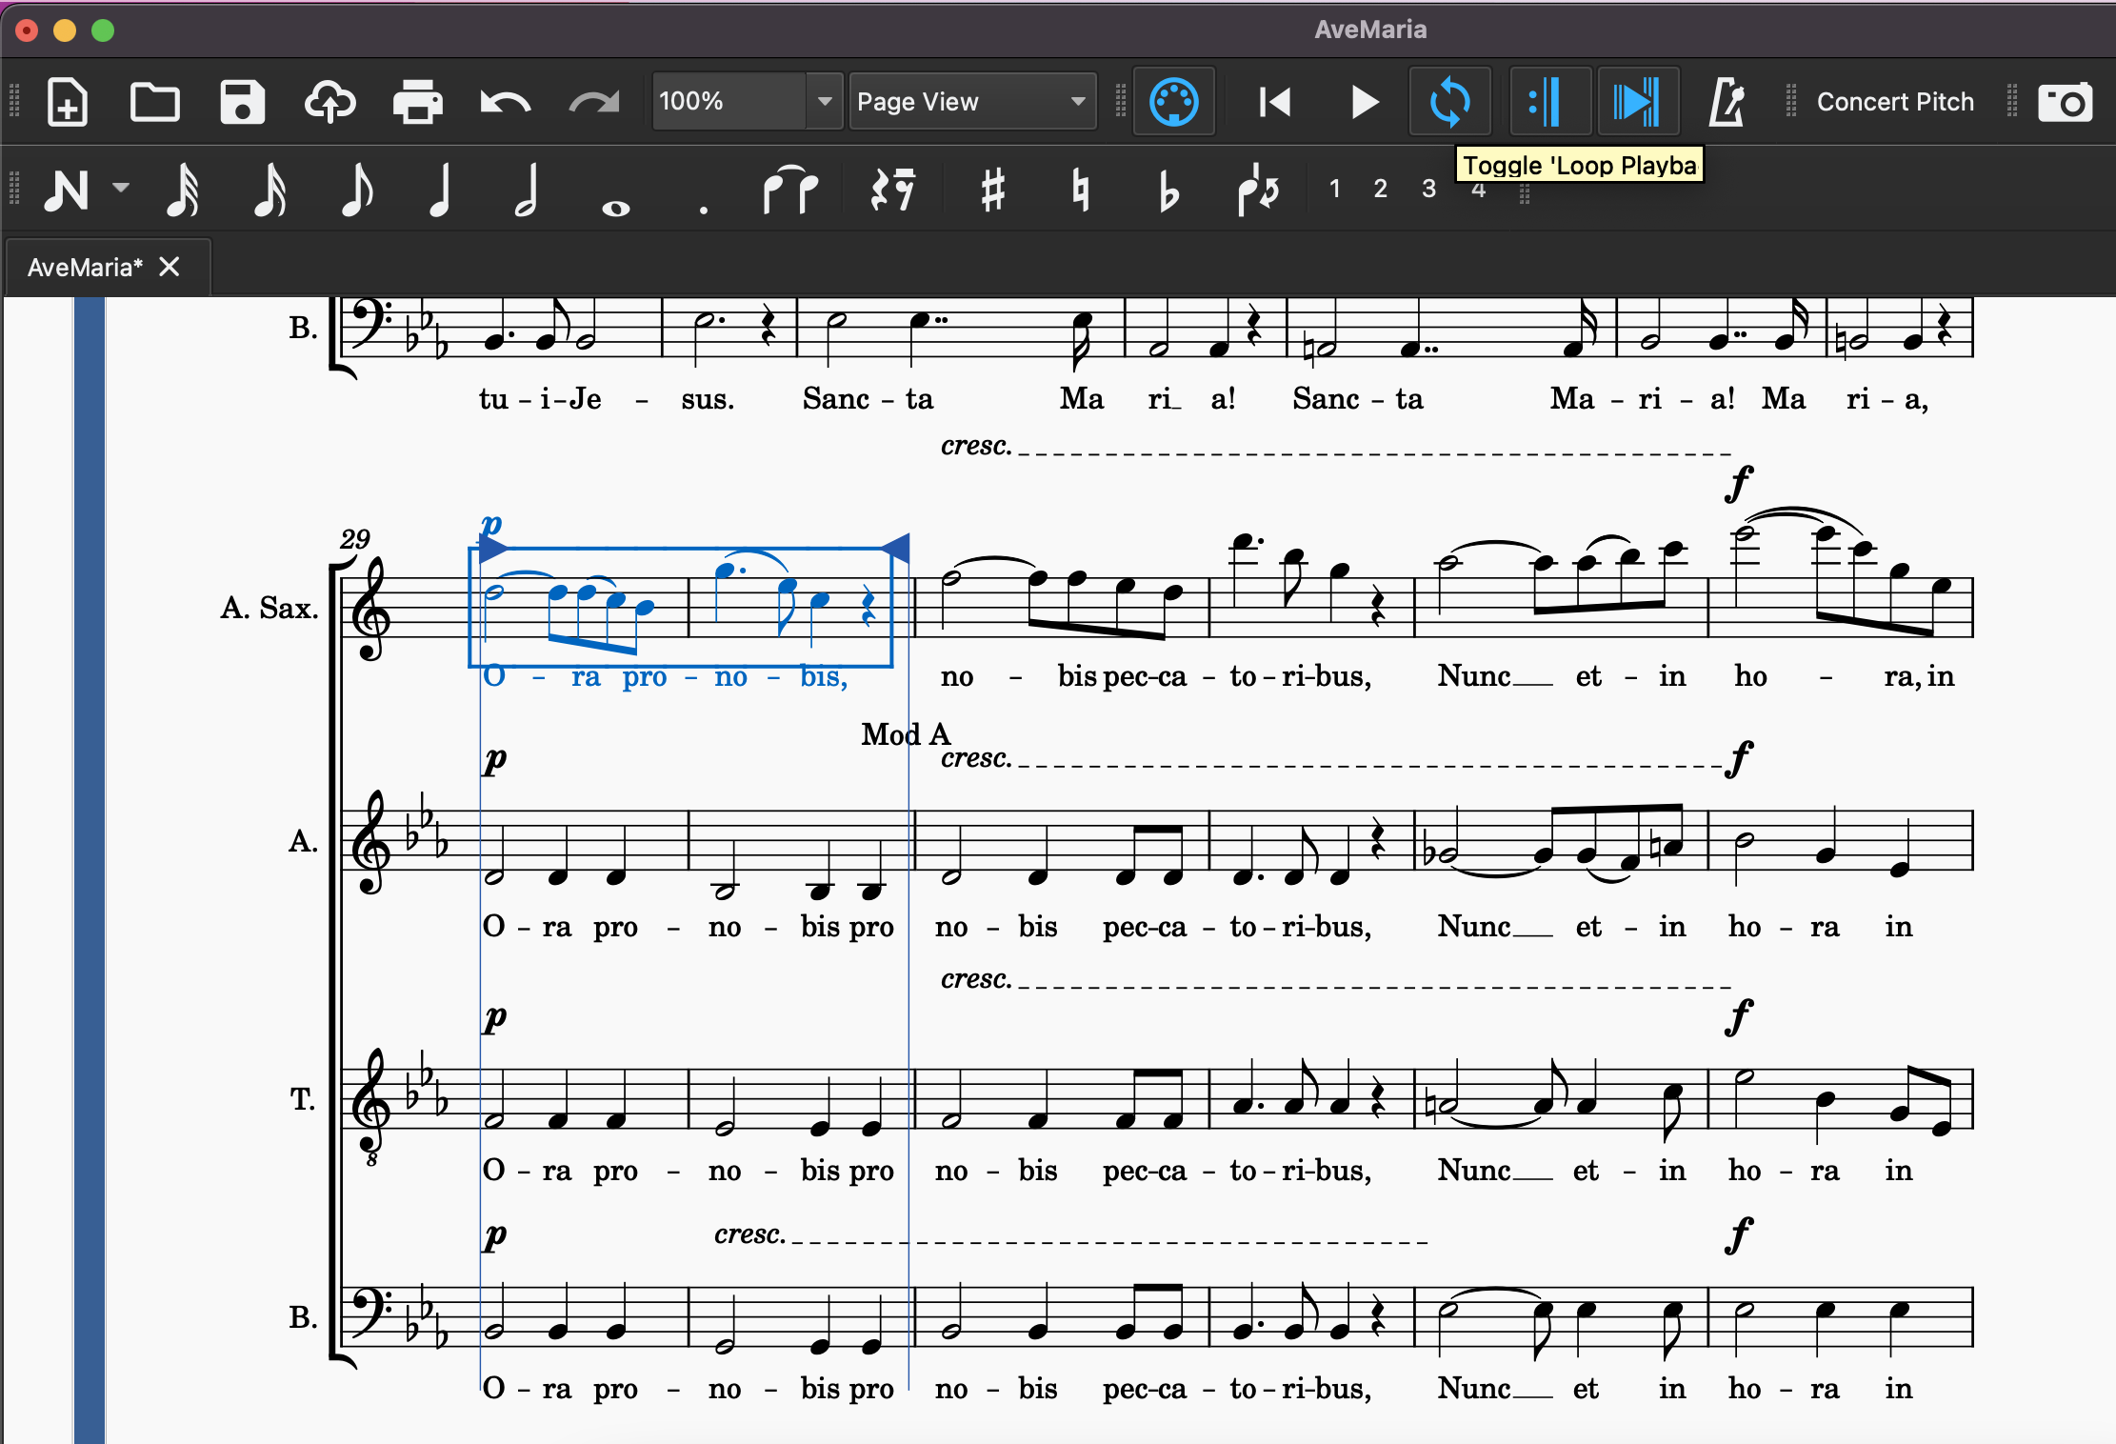Upload score to cloud icon

(329, 102)
